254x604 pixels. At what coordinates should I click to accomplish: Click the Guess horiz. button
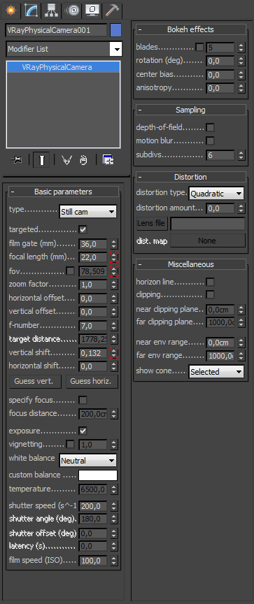click(92, 382)
